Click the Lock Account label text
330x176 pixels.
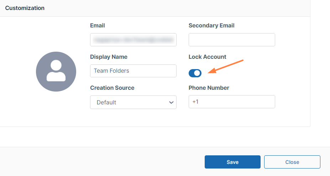(x=207, y=57)
